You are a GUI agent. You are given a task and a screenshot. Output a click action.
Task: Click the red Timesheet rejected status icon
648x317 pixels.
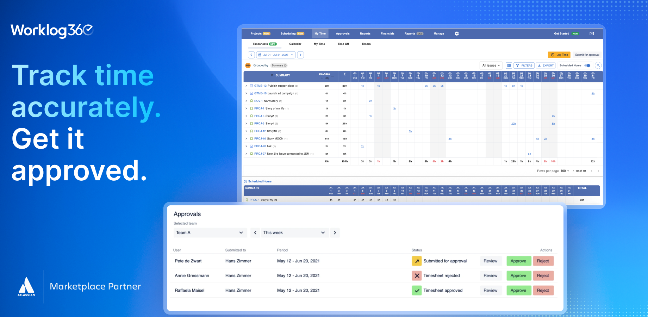[x=417, y=276]
